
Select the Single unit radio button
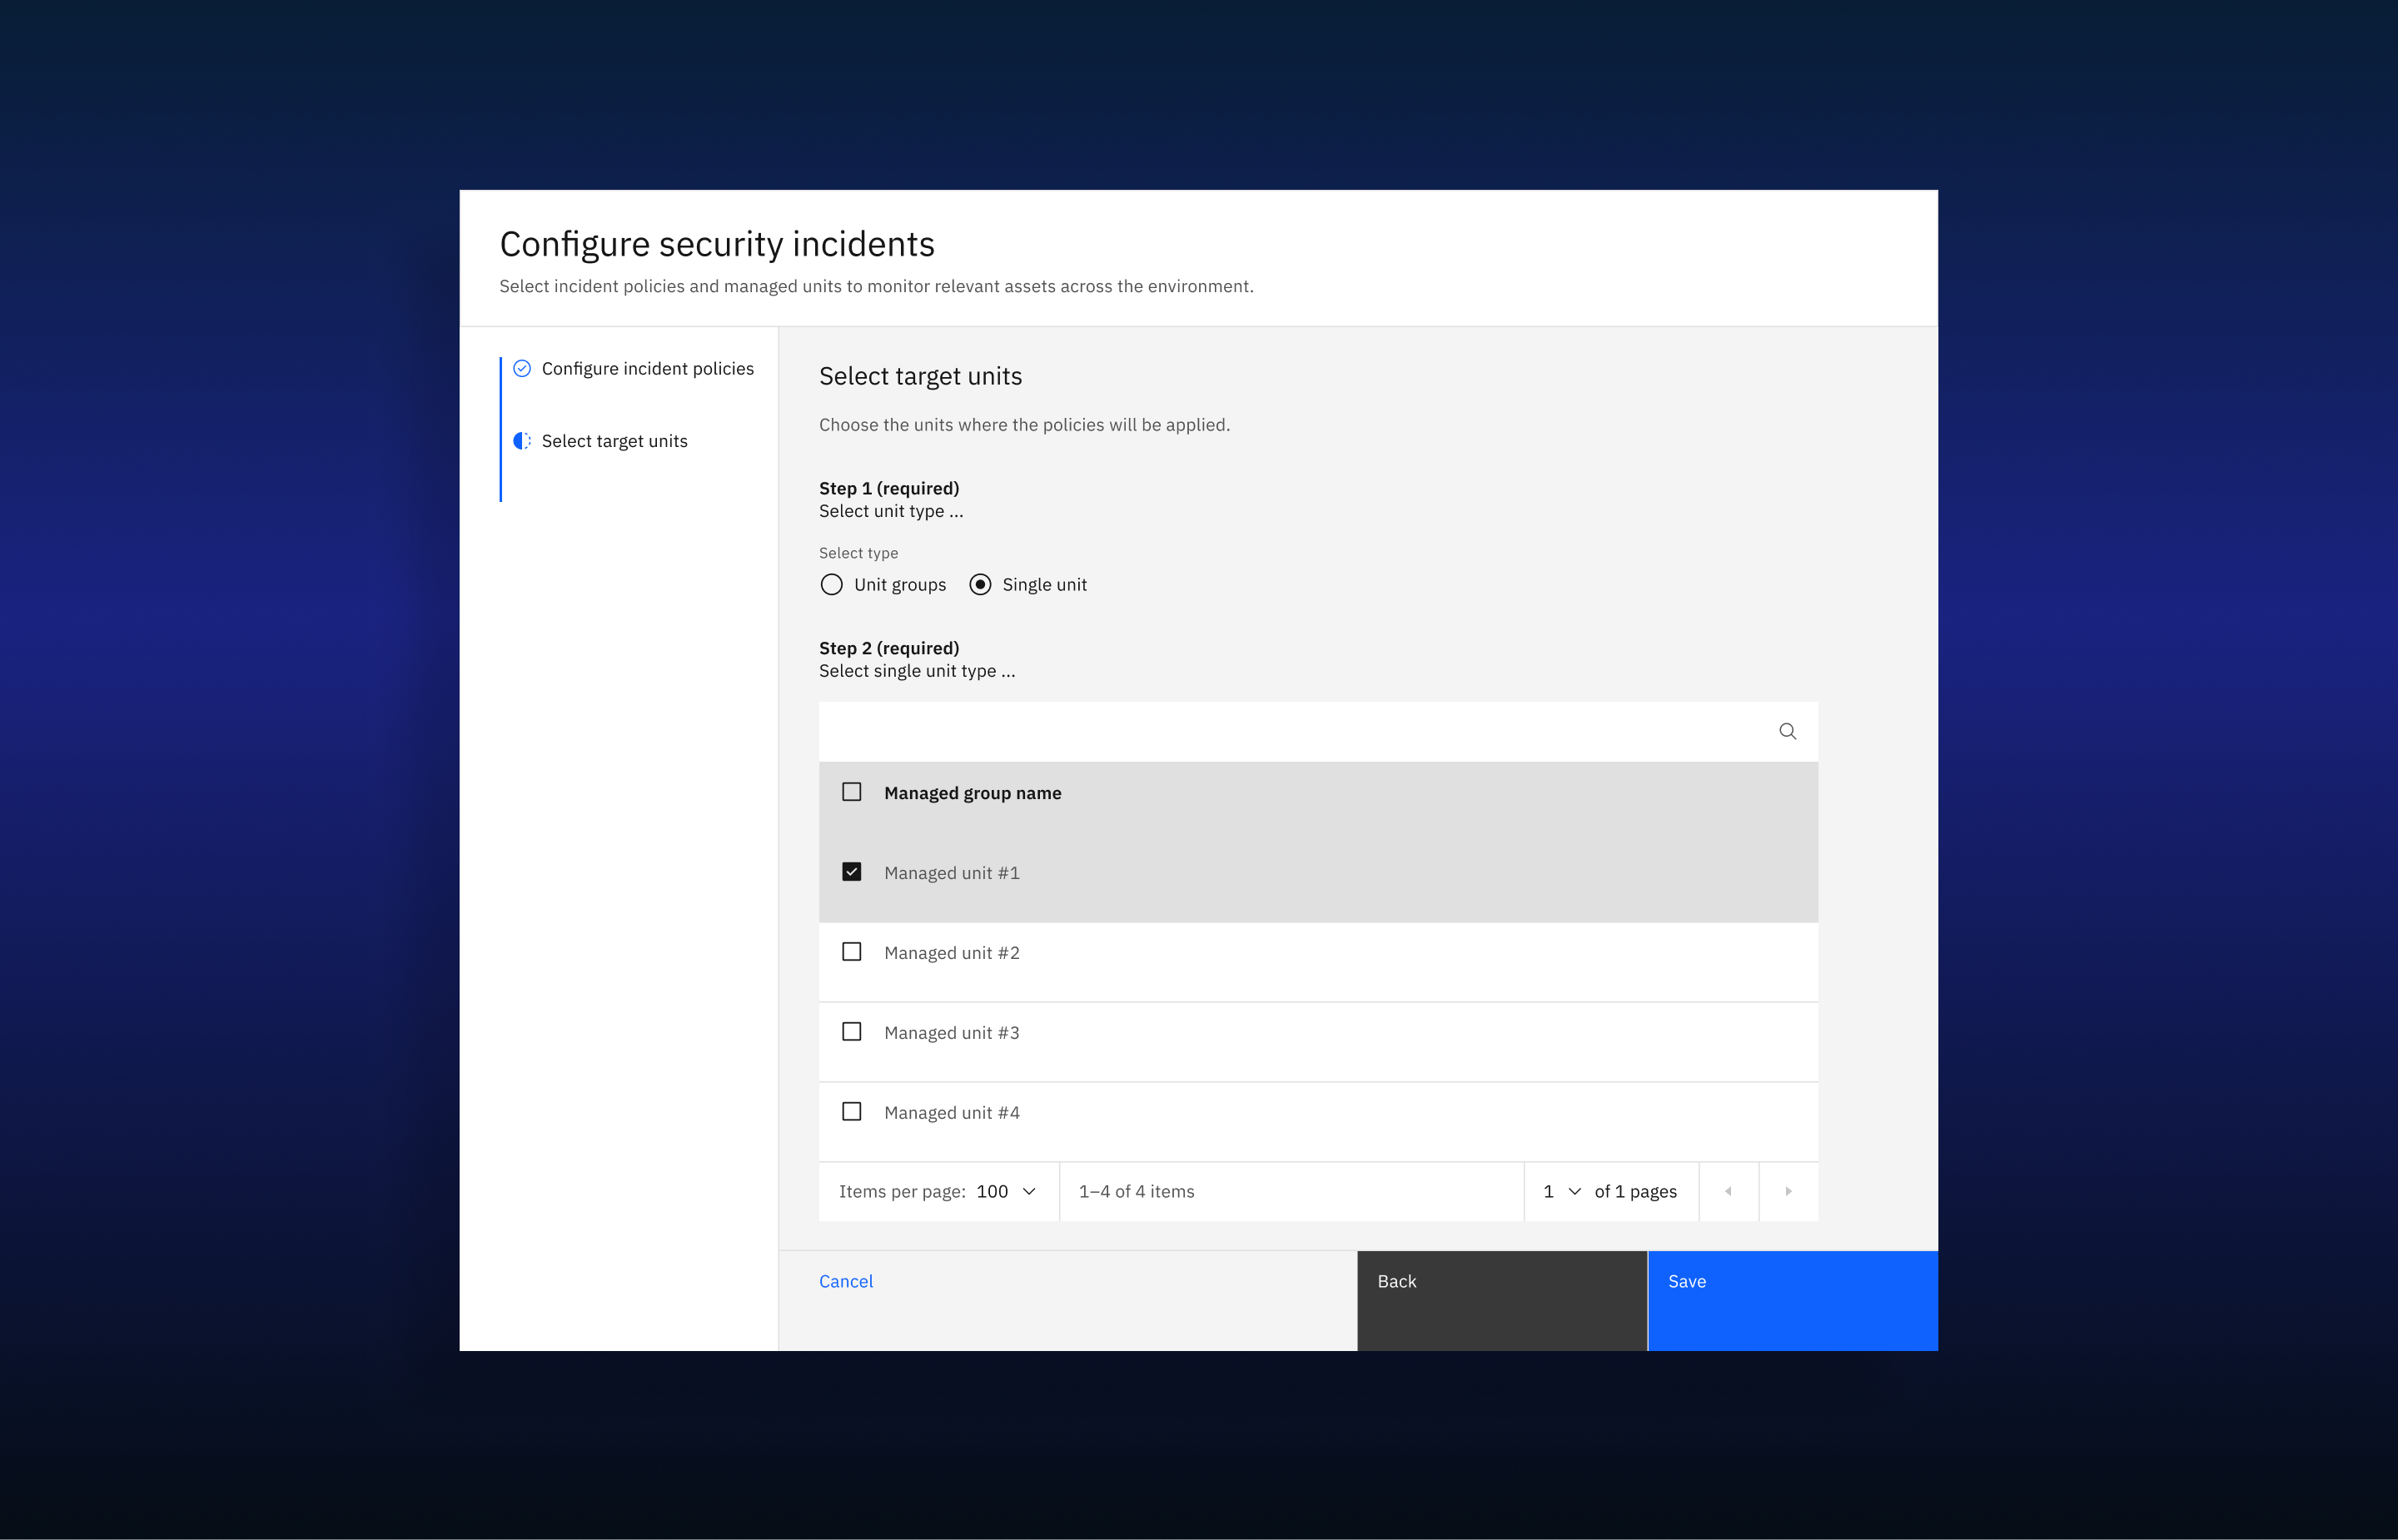pyautogui.click(x=980, y=584)
